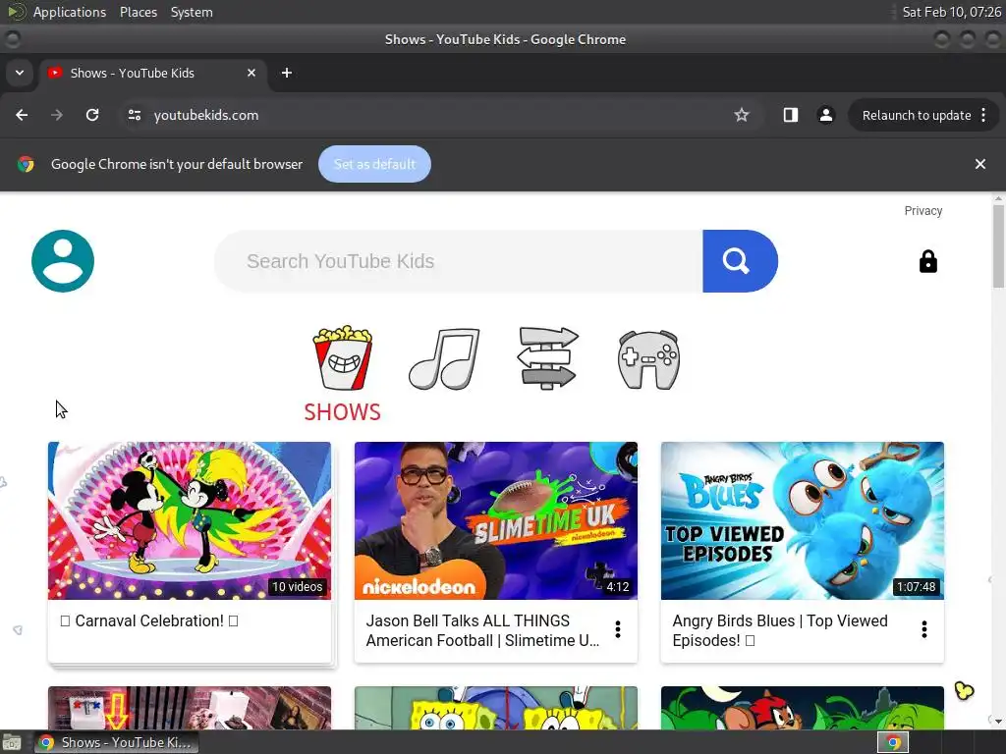This screenshot has width=1006, height=754.
Task: Click Set as default button
Action: click(374, 164)
